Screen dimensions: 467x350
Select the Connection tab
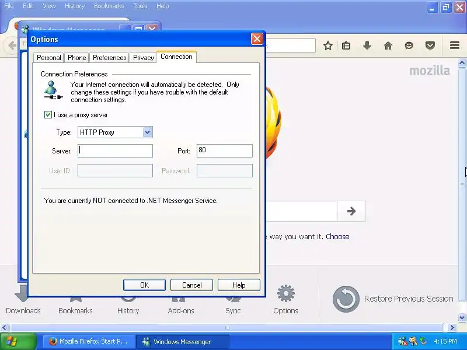[x=176, y=57]
